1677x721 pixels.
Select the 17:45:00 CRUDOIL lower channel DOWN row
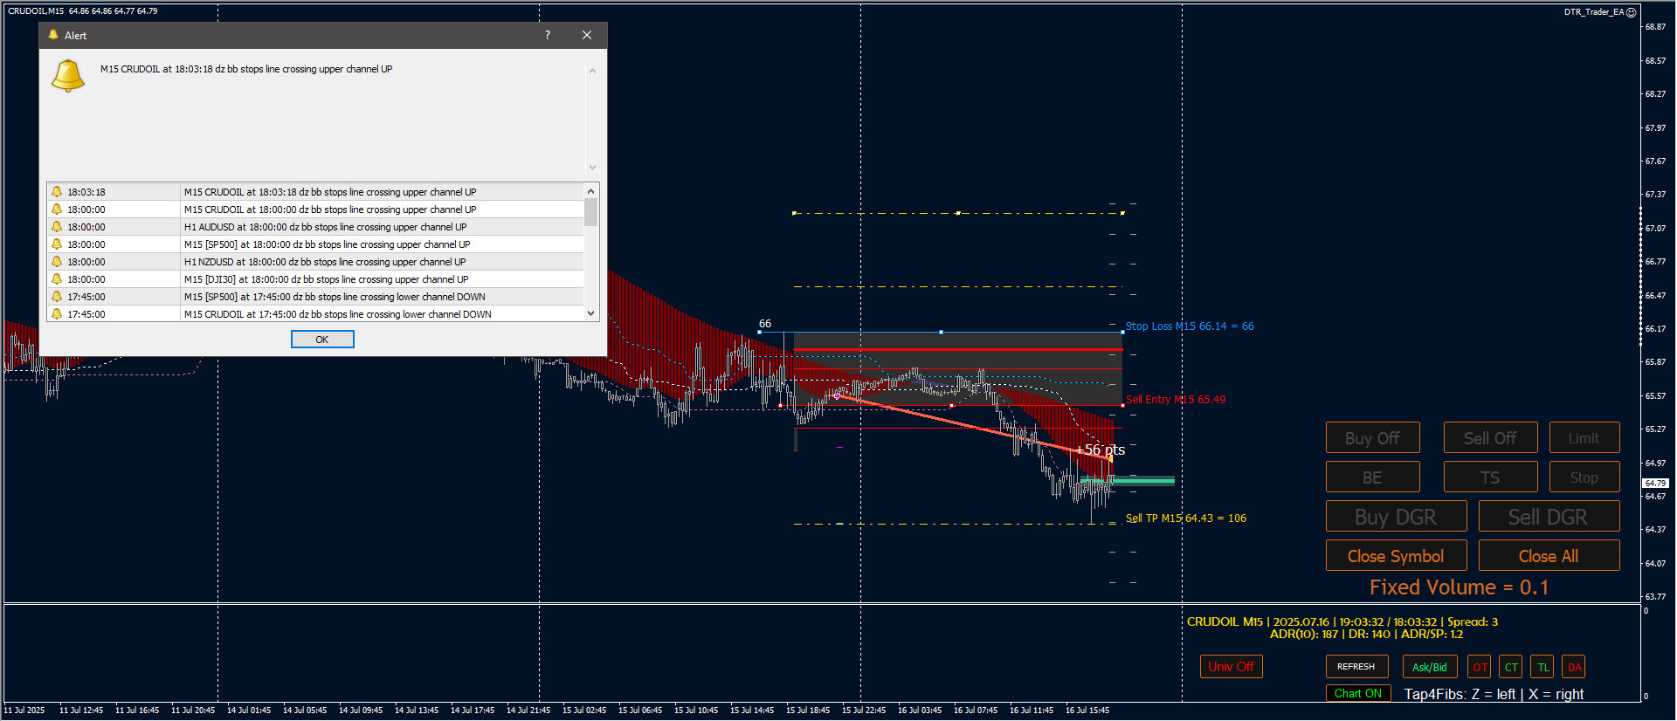pos(315,313)
